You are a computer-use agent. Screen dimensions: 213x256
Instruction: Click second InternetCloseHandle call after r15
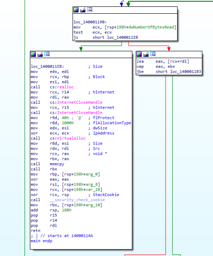(79, 113)
